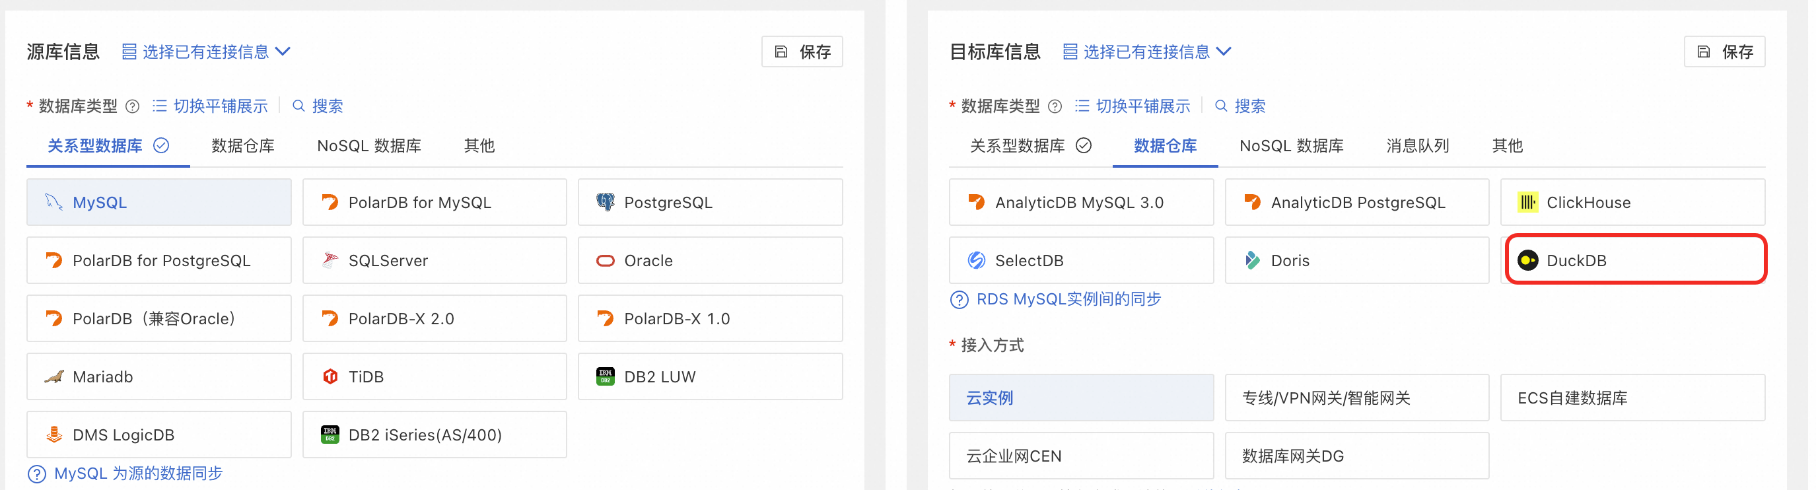Switch to source panel 其他 tab

click(x=479, y=146)
